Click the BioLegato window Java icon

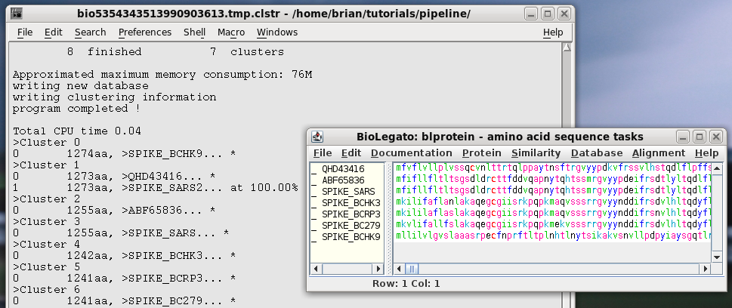(318, 137)
